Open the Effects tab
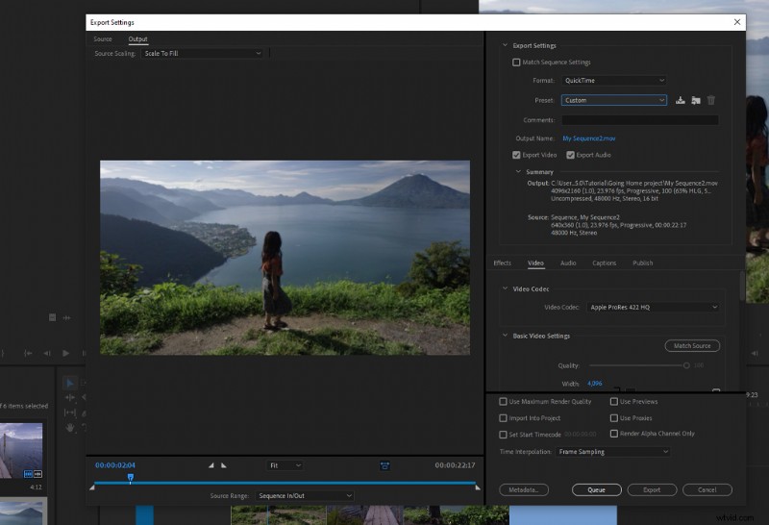 (x=502, y=263)
